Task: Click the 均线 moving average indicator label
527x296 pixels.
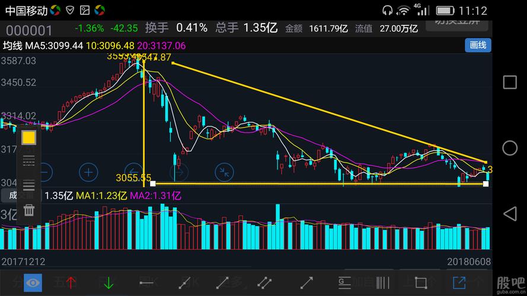Action: pyautogui.click(x=12, y=46)
